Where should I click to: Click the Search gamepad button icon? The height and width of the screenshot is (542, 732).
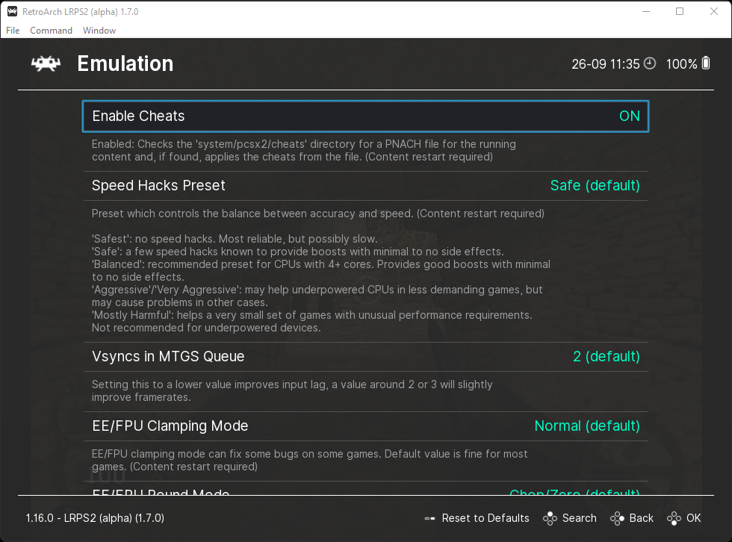click(x=550, y=518)
